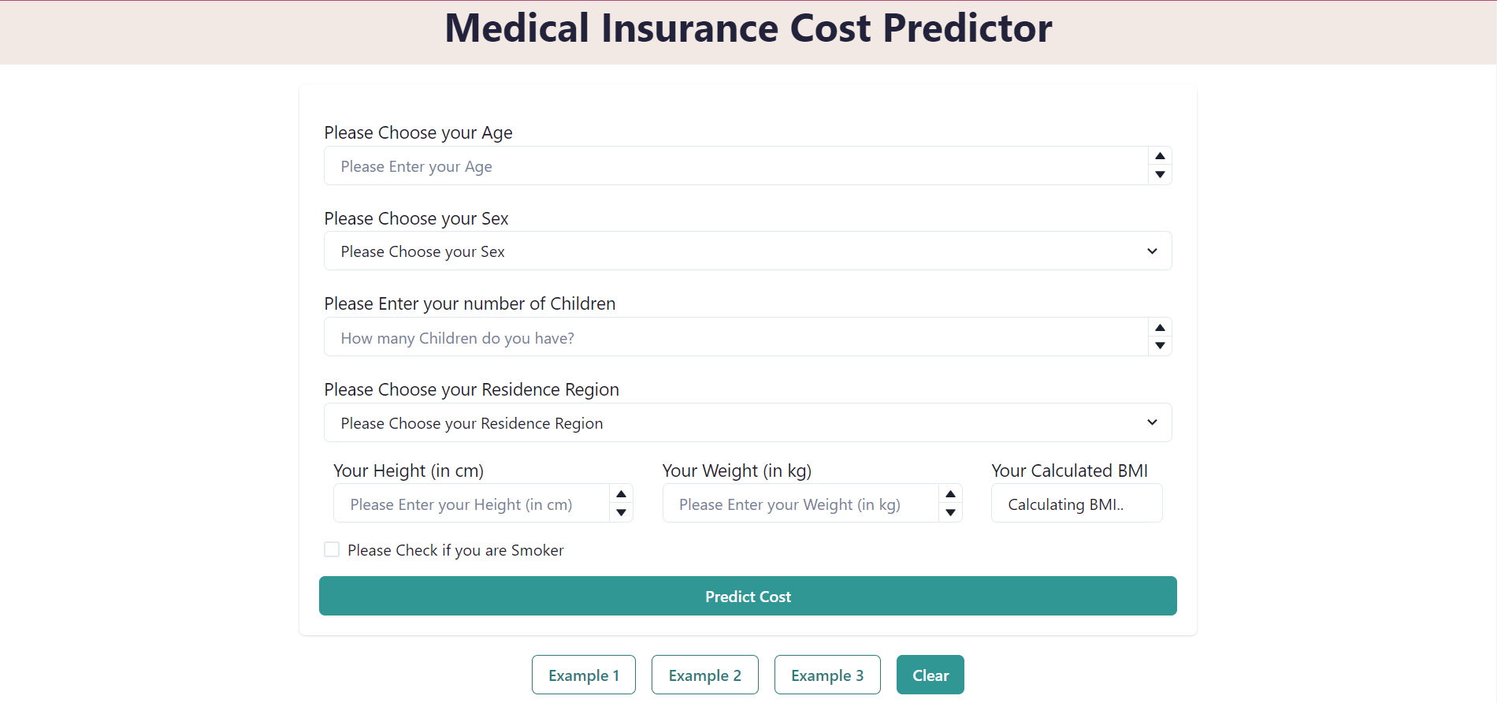
Task: Open the Residence Region dropdown
Action: [747, 422]
